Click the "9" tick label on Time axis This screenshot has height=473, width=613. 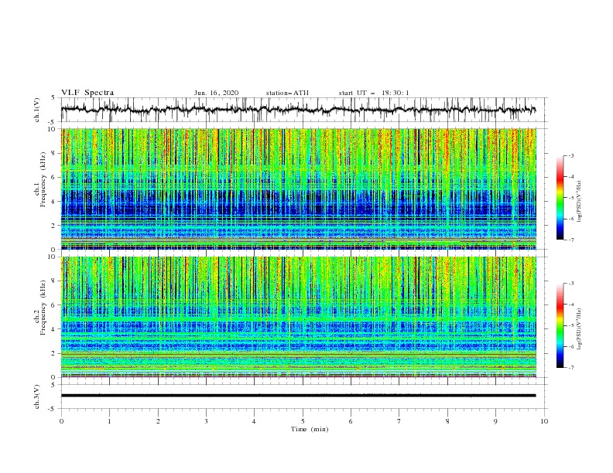pyautogui.click(x=495, y=421)
